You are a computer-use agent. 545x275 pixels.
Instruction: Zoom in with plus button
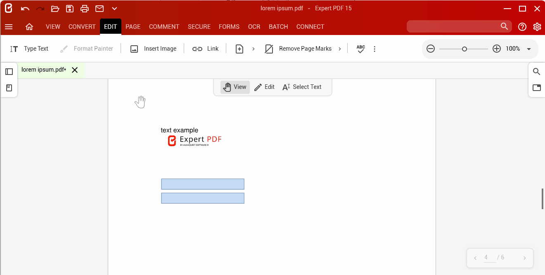click(x=497, y=49)
